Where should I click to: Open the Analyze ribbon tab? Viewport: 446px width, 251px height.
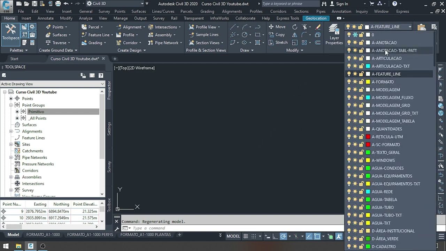click(86, 18)
